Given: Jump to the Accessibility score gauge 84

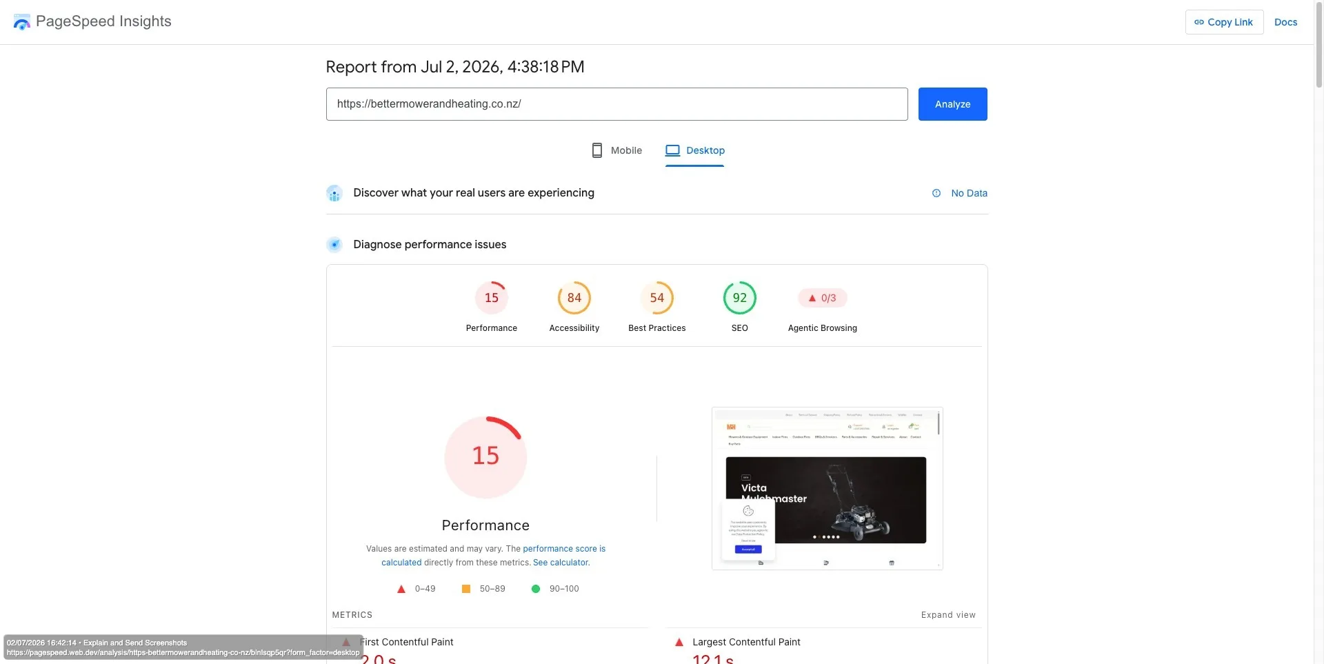Looking at the screenshot, I should click(574, 298).
